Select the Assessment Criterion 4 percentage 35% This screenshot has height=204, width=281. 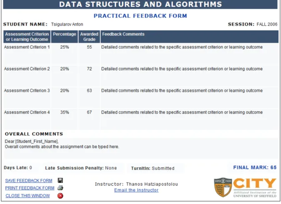coord(65,112)
